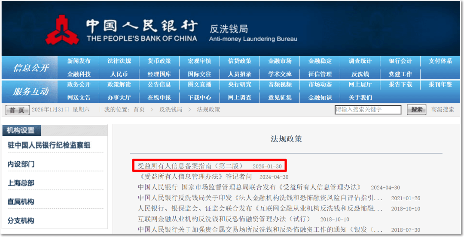Viewport: 464px width, 237px height.
Task: Open 金融市场 menu item
Action: [x=280, y=61]
